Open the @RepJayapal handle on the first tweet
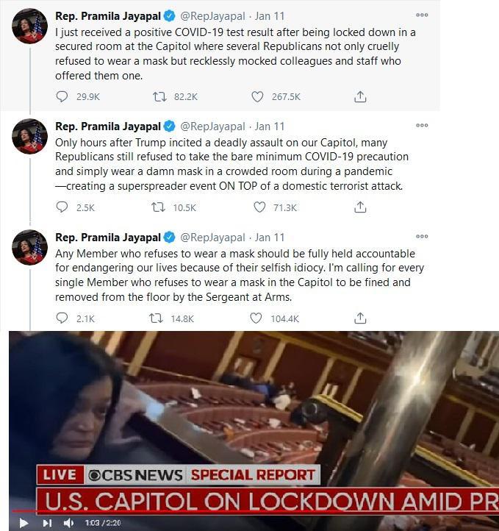 coord(212,16)
